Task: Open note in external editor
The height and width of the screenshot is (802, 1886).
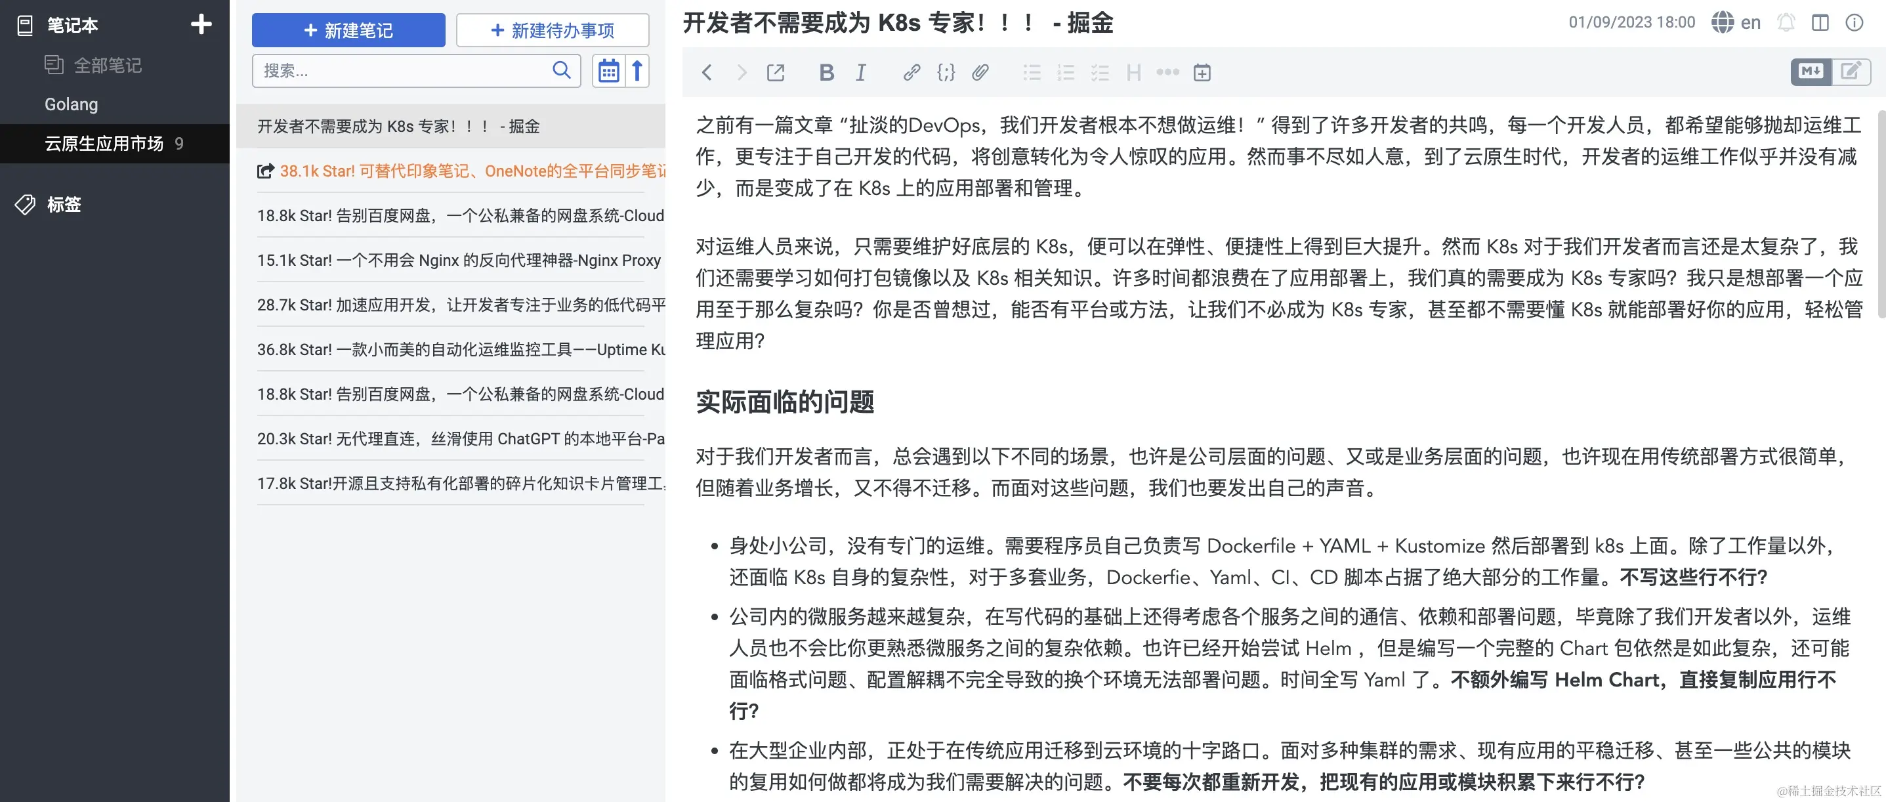Action: [x=776, y=72]
